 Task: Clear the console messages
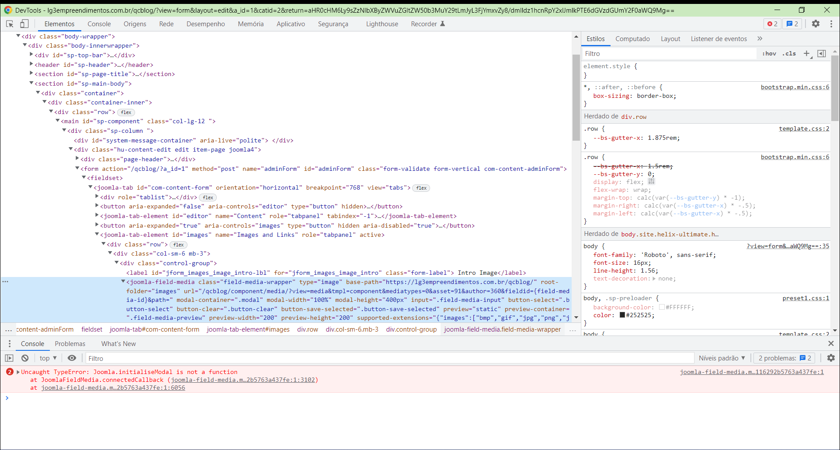(x=24, y=358)
